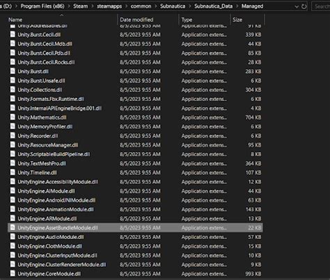Click the 143 KB size value
This screenshot has width=330, height=280.
point(253,209)
